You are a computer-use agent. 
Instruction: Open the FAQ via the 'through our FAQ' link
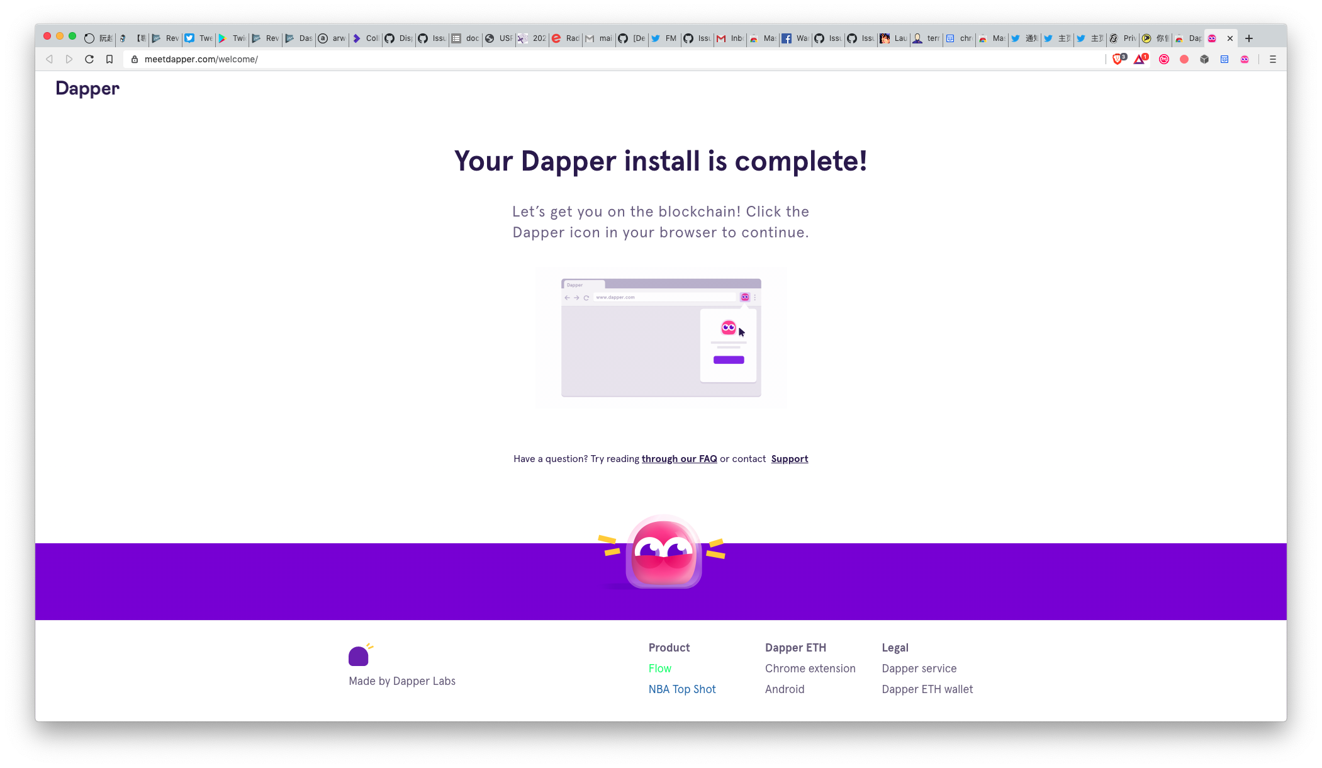679,459
